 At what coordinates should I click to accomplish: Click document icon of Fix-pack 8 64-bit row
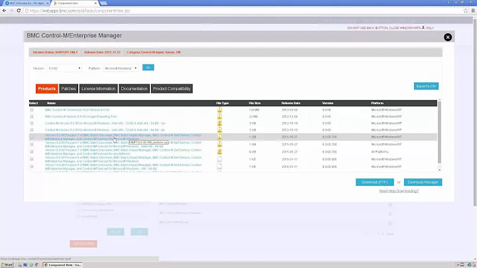tap(220, 167)
